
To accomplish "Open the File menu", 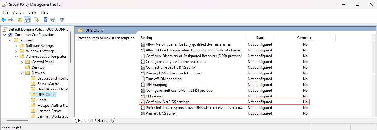I will [5, 12].
